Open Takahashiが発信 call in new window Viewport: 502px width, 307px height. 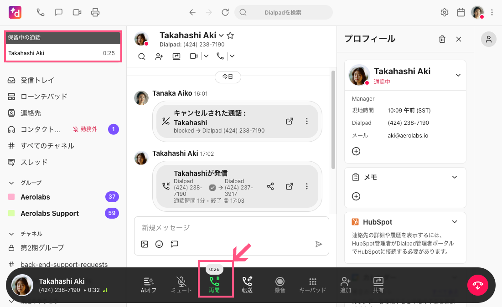(290, 186)
